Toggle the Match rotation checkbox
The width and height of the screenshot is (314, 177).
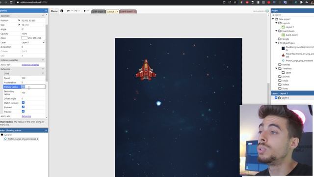(x=23, y=103)
